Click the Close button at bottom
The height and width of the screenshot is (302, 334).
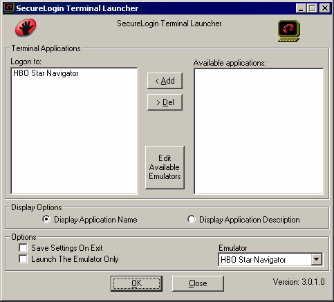(198, 283)
